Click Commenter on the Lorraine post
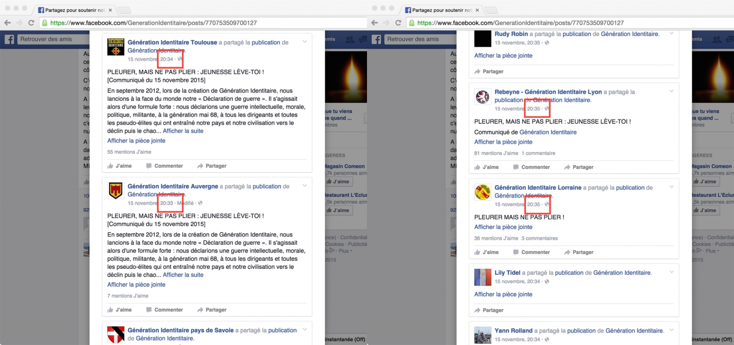Viewport: 734px width, 345px height. click(x=532, y=252)
